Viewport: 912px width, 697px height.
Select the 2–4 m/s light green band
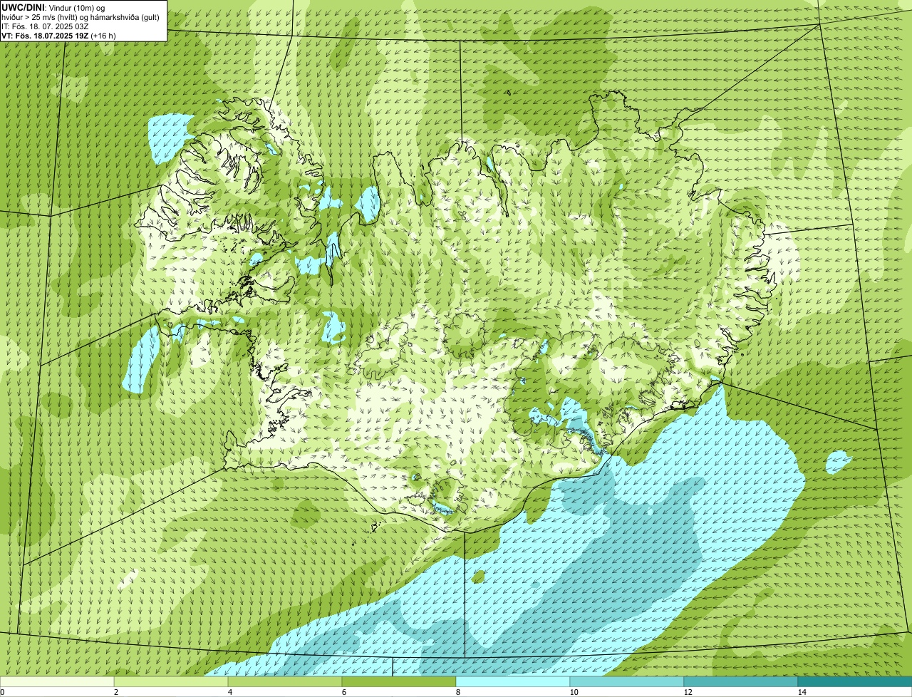(x=171, y=681)
